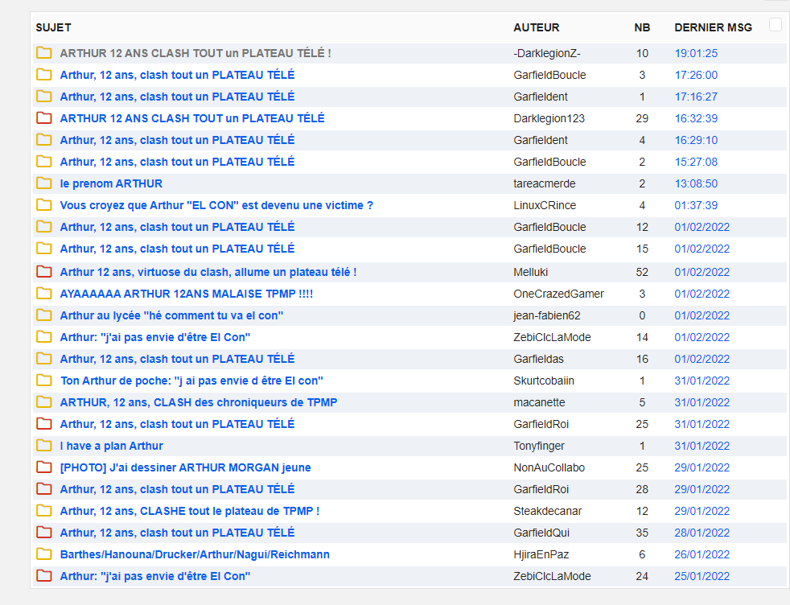790x605 pixels.
Task: Click last message time 13:08:50
Action: click(x=696, y=184)
